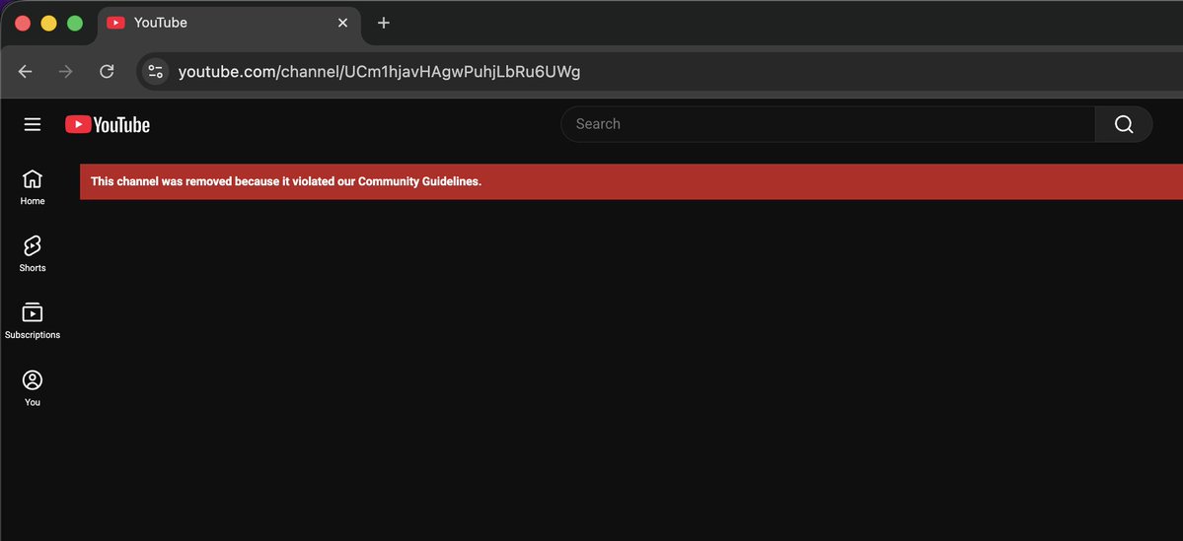Focus the YouTube Search field
The image size is (1183, 541).
click(x=828, y=124)
